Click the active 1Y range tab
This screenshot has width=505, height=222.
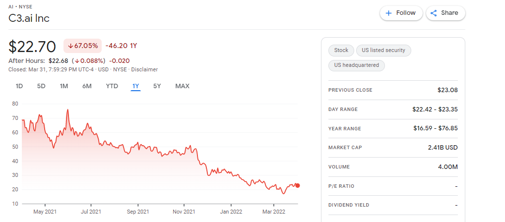click(135, 86)
